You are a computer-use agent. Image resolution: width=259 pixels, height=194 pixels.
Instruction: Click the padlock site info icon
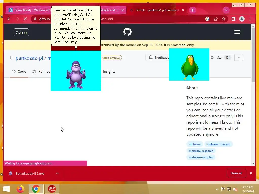tap(35, 19)
